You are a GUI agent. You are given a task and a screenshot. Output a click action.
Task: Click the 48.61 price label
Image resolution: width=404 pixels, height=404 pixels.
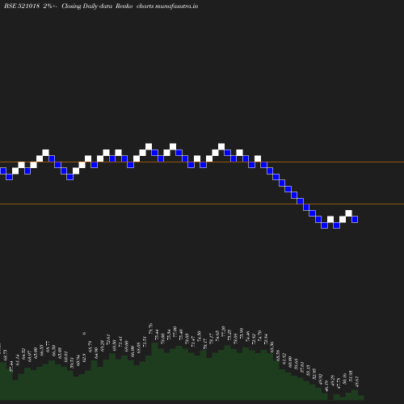[x=357, y=381]
